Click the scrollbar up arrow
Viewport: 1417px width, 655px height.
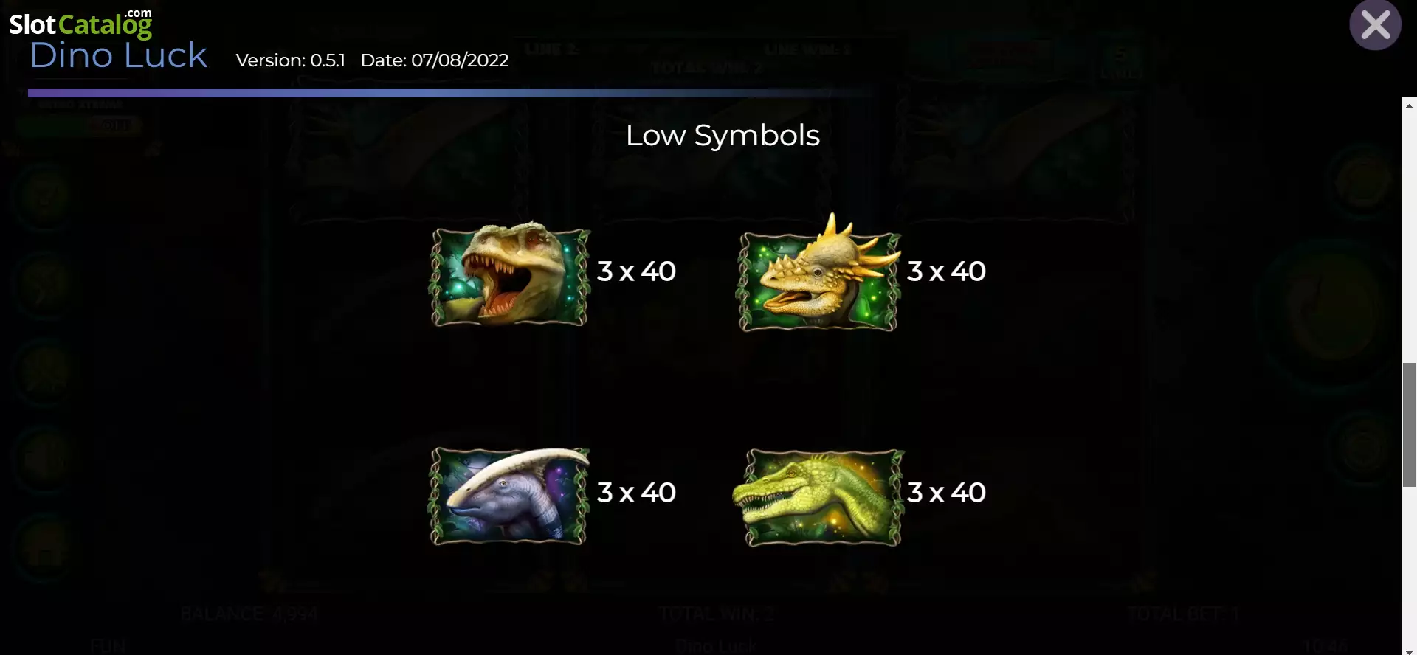coord(1409,105)
